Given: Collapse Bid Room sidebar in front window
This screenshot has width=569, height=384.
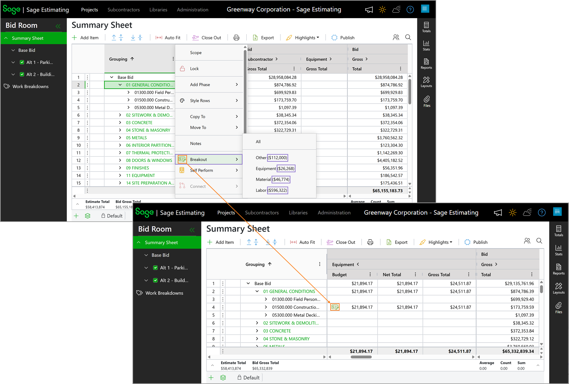Looking at the screenshot, I should coord(192,230).
